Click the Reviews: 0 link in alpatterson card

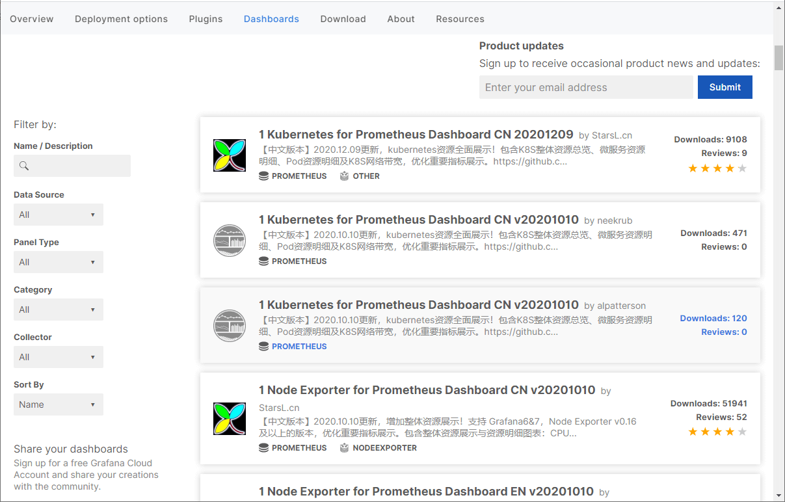(x=724, y=332)
